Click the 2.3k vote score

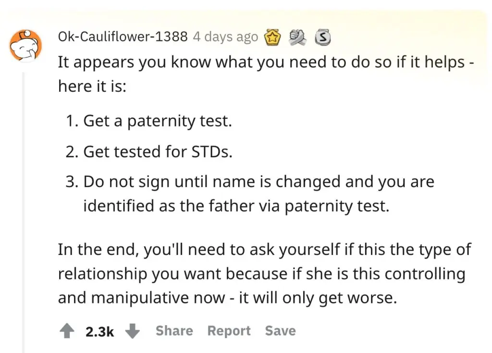[99, 332]
